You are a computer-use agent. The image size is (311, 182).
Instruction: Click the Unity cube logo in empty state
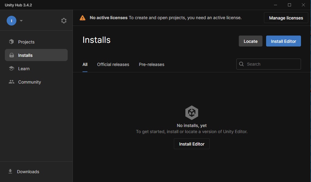(x=191, y=113)
